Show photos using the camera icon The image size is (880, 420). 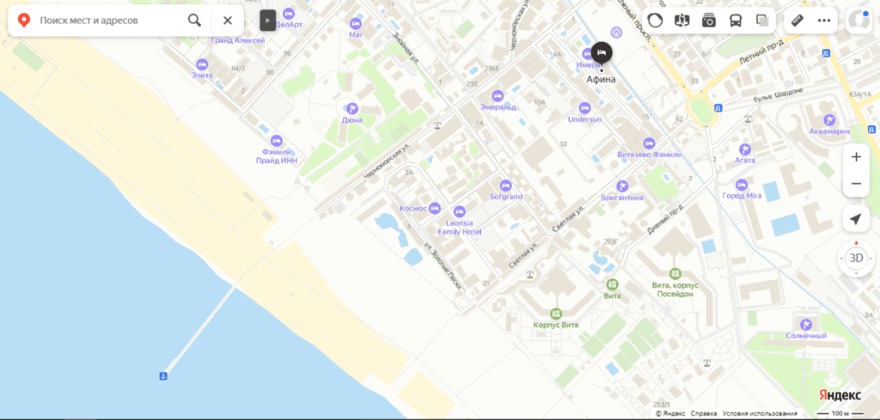point(708,20)
